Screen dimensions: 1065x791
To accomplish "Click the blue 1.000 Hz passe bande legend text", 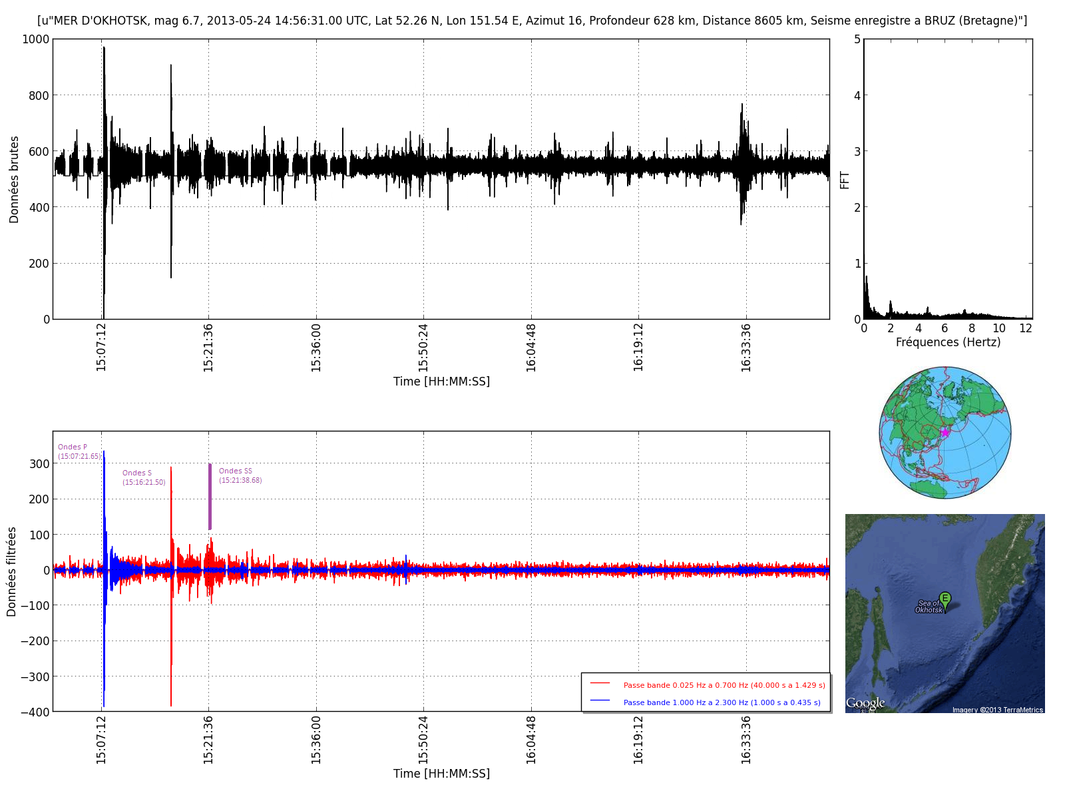I will [722, 702].
